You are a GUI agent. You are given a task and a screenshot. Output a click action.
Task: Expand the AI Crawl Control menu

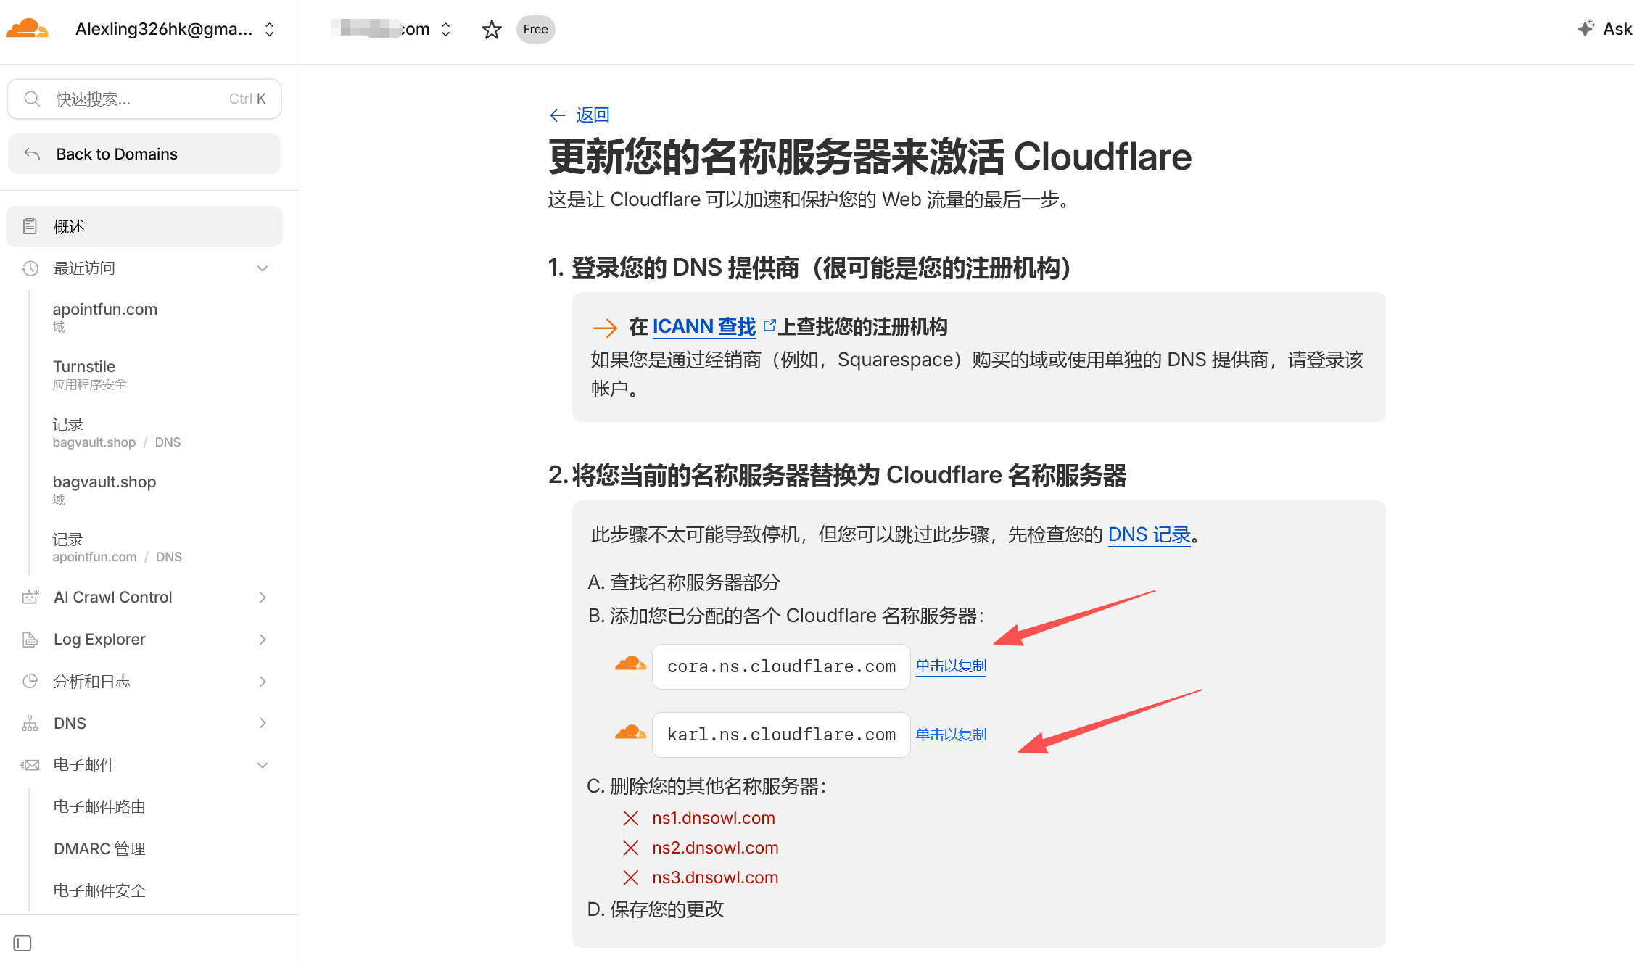click(x=263, y=597)
